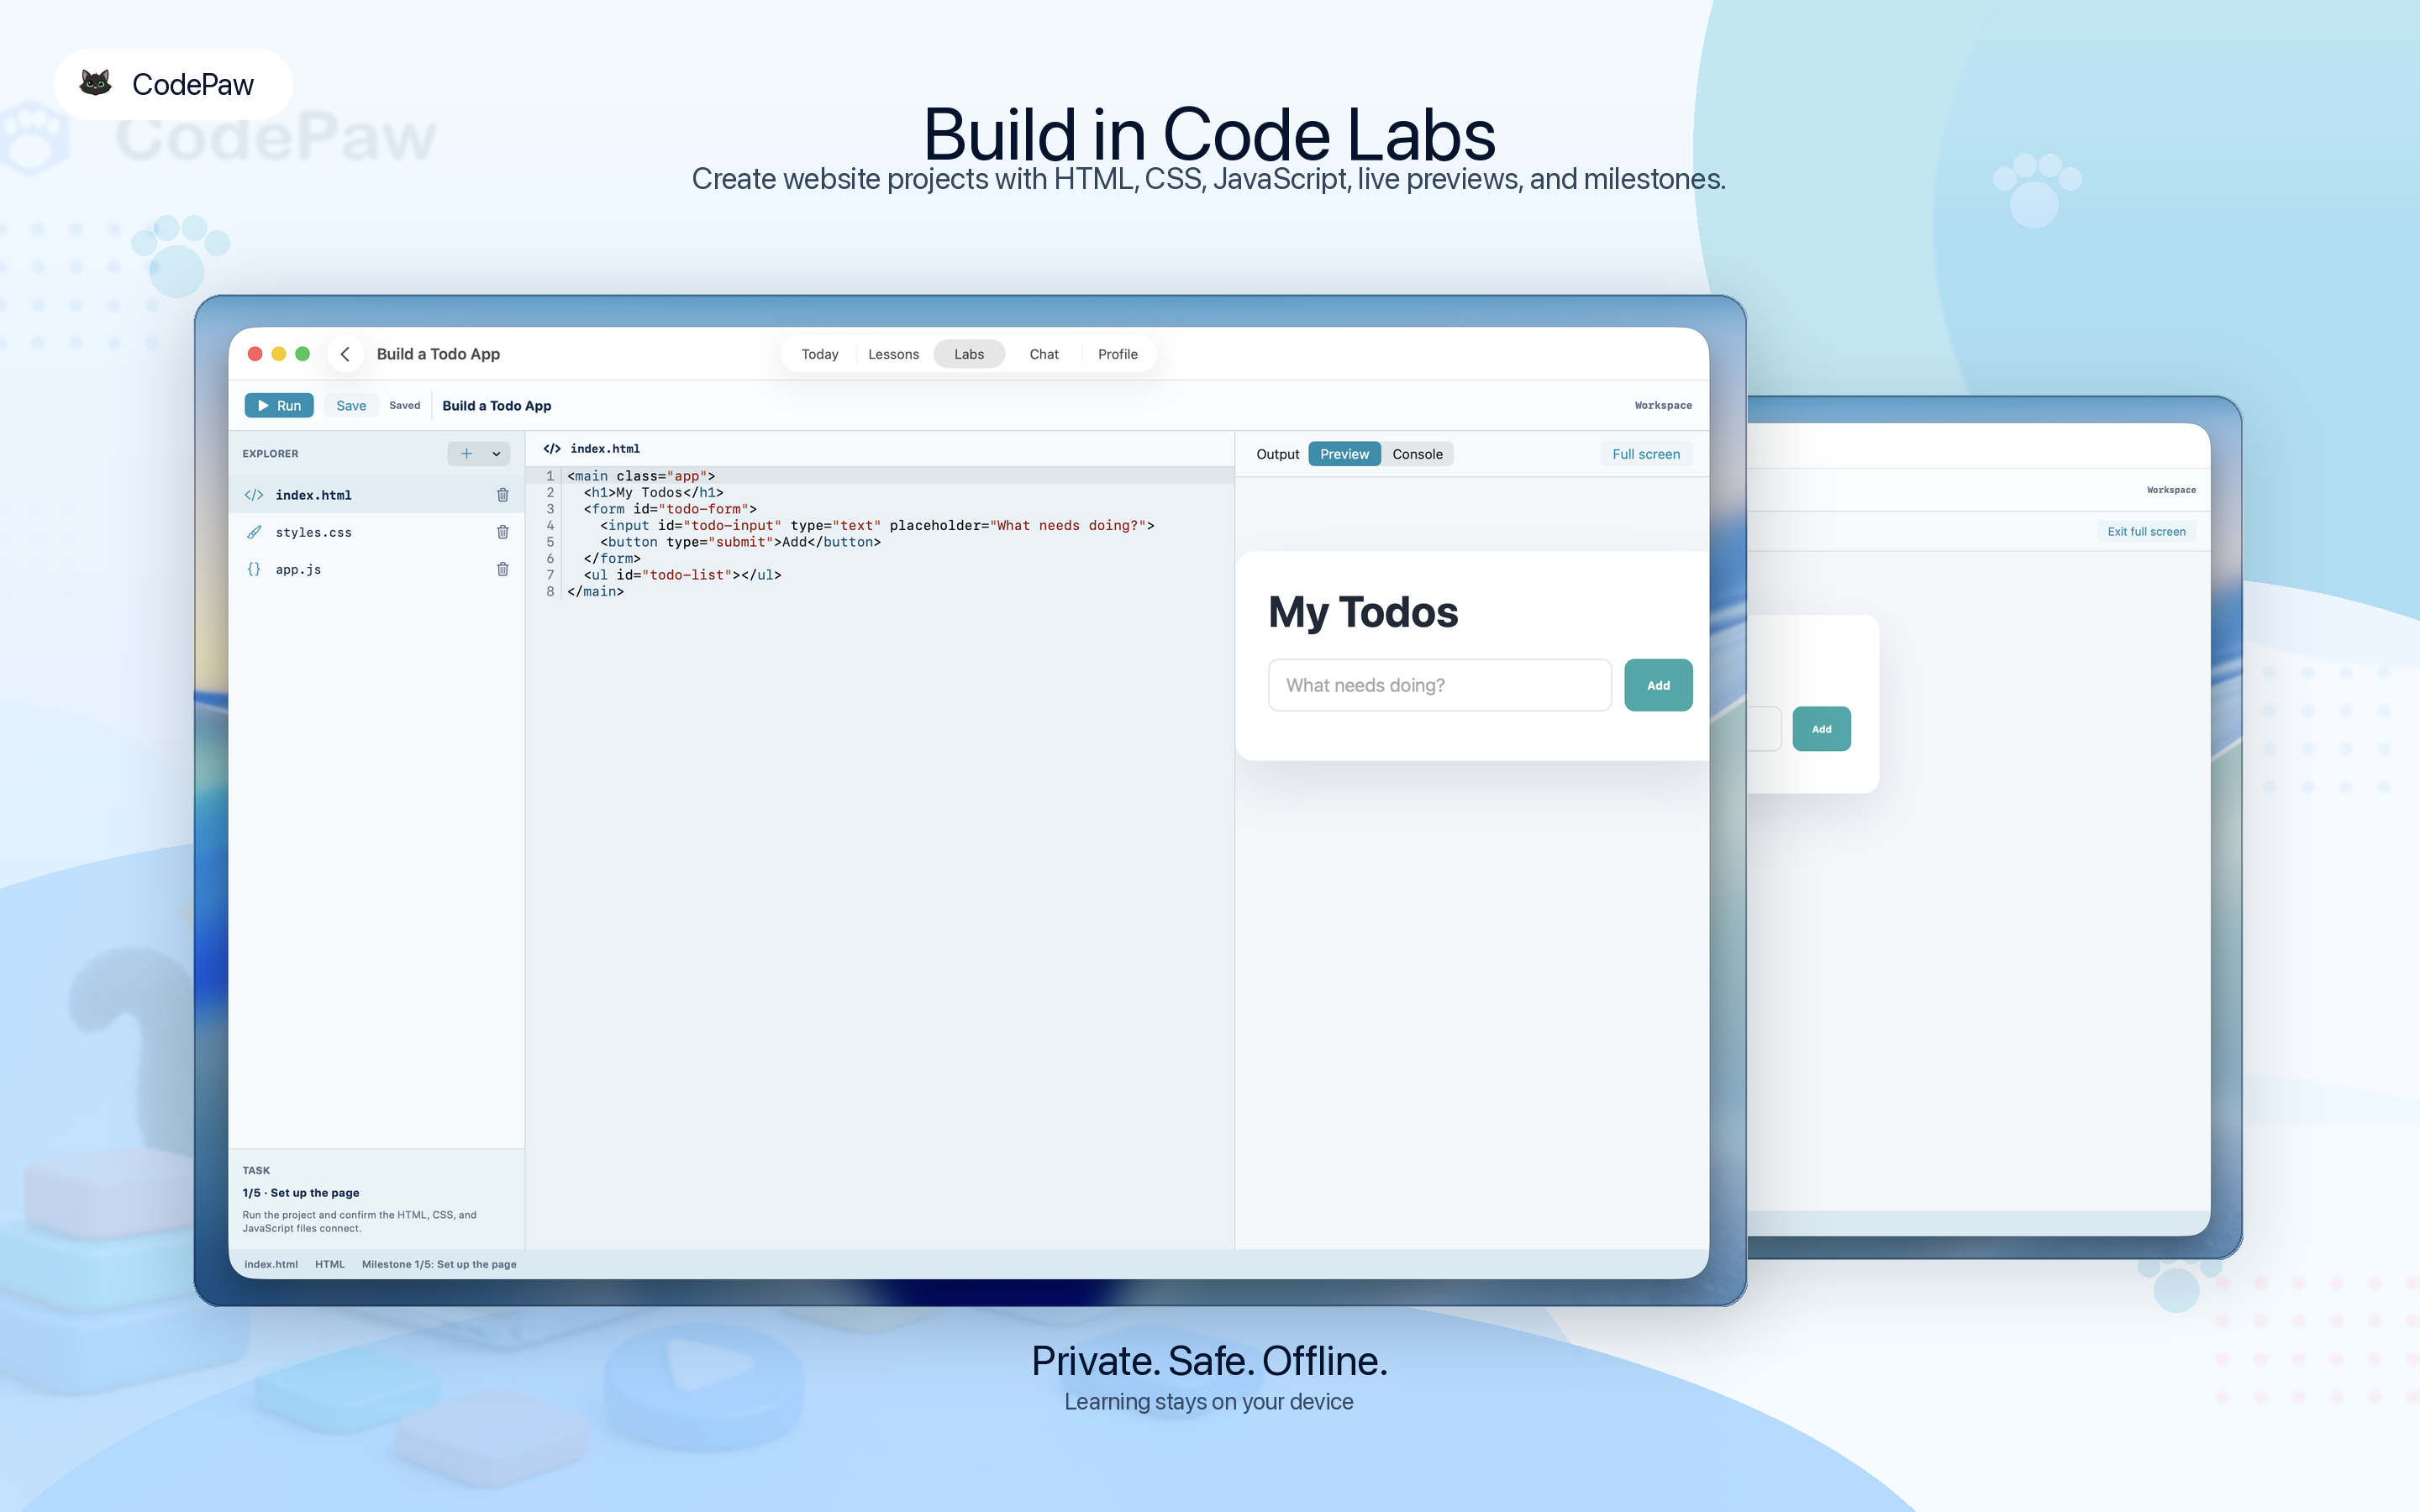The width and height of the screenshot is (2420, 1512).
Task: Click the My Todos heading in the preview
Action: (x=1363, y=612)
